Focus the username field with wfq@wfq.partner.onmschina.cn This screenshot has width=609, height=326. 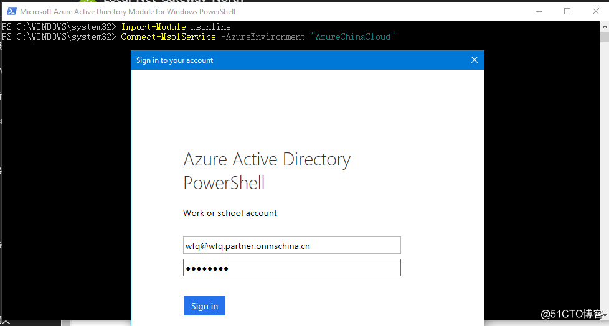(291, 245)
